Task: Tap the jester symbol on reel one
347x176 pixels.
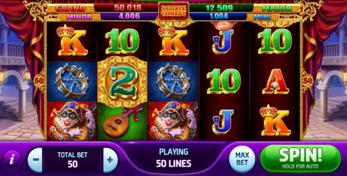Action: click(x=72, y=121)
